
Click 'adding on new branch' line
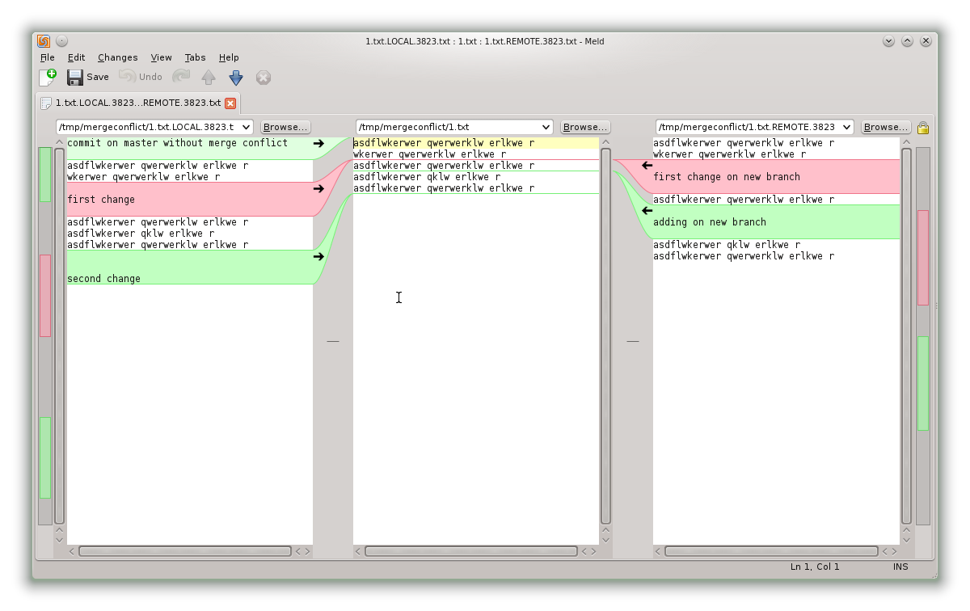point(710,222)
